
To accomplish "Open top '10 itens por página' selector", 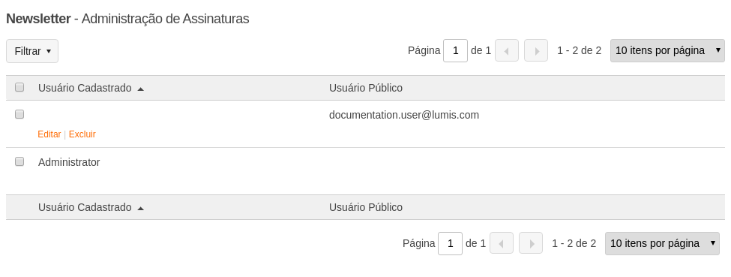I will [667, 50].
